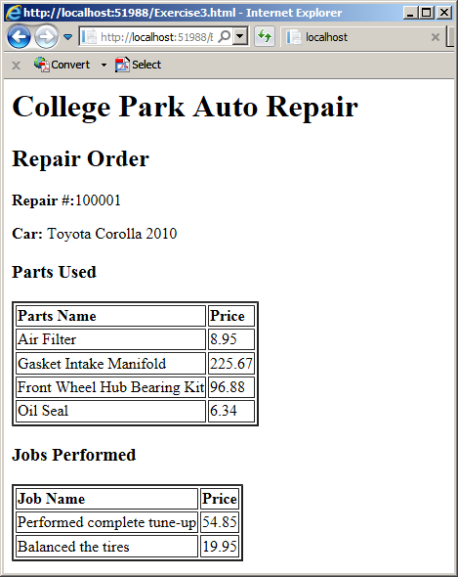Open the recent pages dropdown arrow
Image resolution: width=458 pixels, height=577 pixels.
coord(68,37)
